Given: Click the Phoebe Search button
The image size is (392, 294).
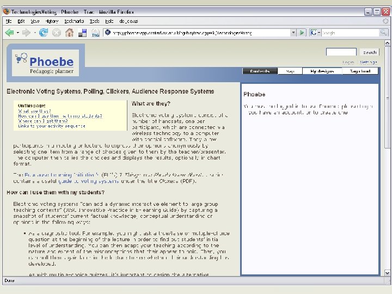Looking at the screenshot, I should (370, 52).
